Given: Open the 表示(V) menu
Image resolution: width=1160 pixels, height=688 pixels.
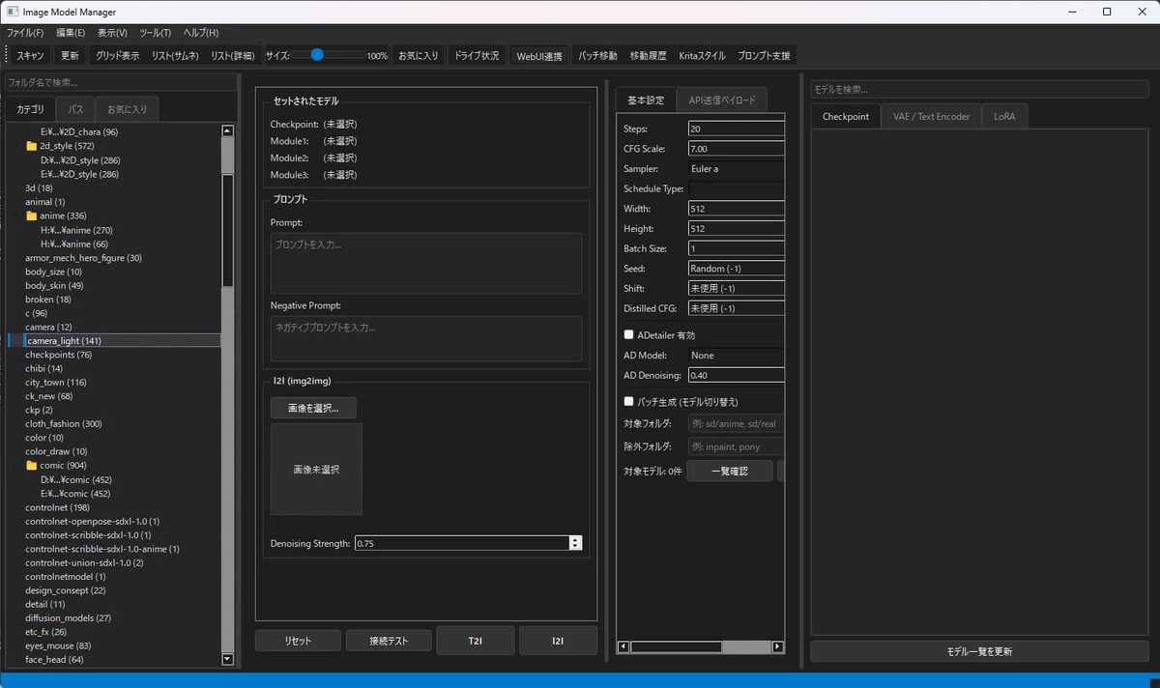Looking at the screenshot, I should [112, 33].
